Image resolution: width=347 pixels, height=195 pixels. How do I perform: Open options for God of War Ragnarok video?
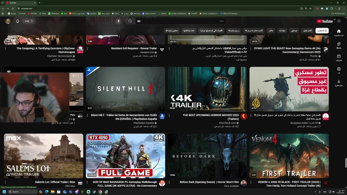click(87, 182)
